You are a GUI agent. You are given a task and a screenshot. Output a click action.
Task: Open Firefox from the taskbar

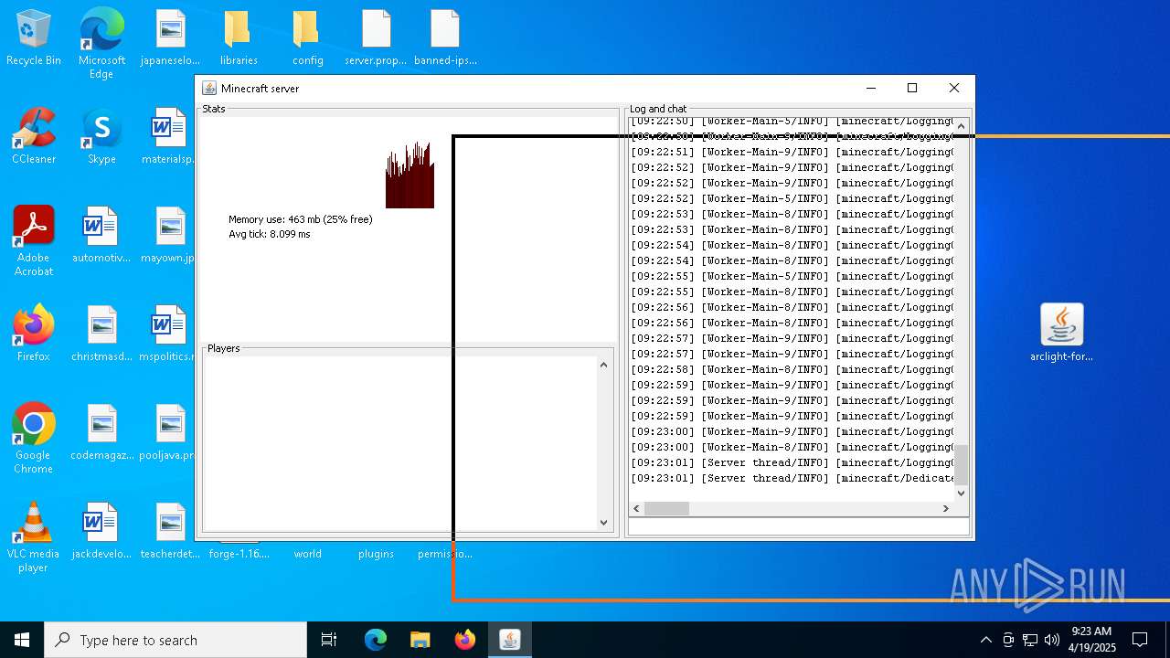point(465,640)
